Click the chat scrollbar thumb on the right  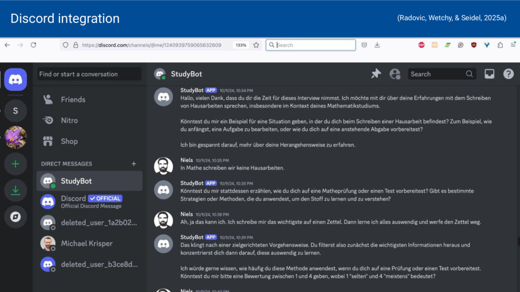(x=518, y=242)
